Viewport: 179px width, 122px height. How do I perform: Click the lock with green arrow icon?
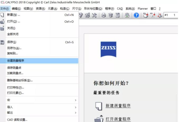tap(127, 15)
